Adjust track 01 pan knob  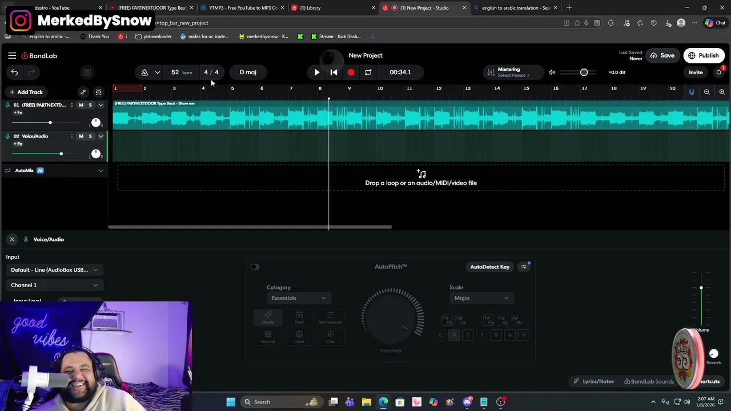(x=96, y=122)
